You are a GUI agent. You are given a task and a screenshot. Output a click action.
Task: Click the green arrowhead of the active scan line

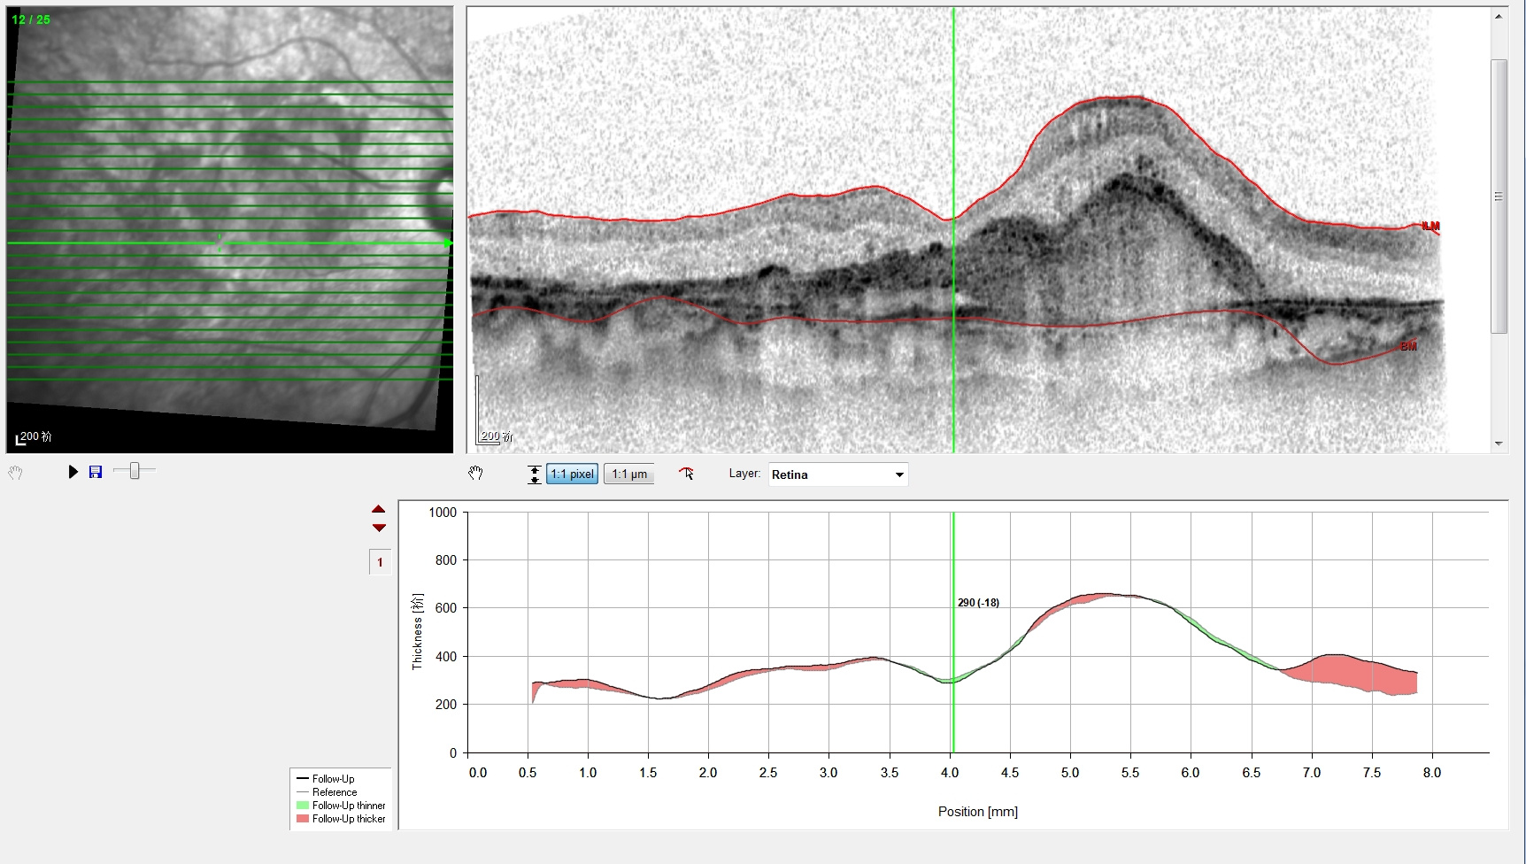448,243
